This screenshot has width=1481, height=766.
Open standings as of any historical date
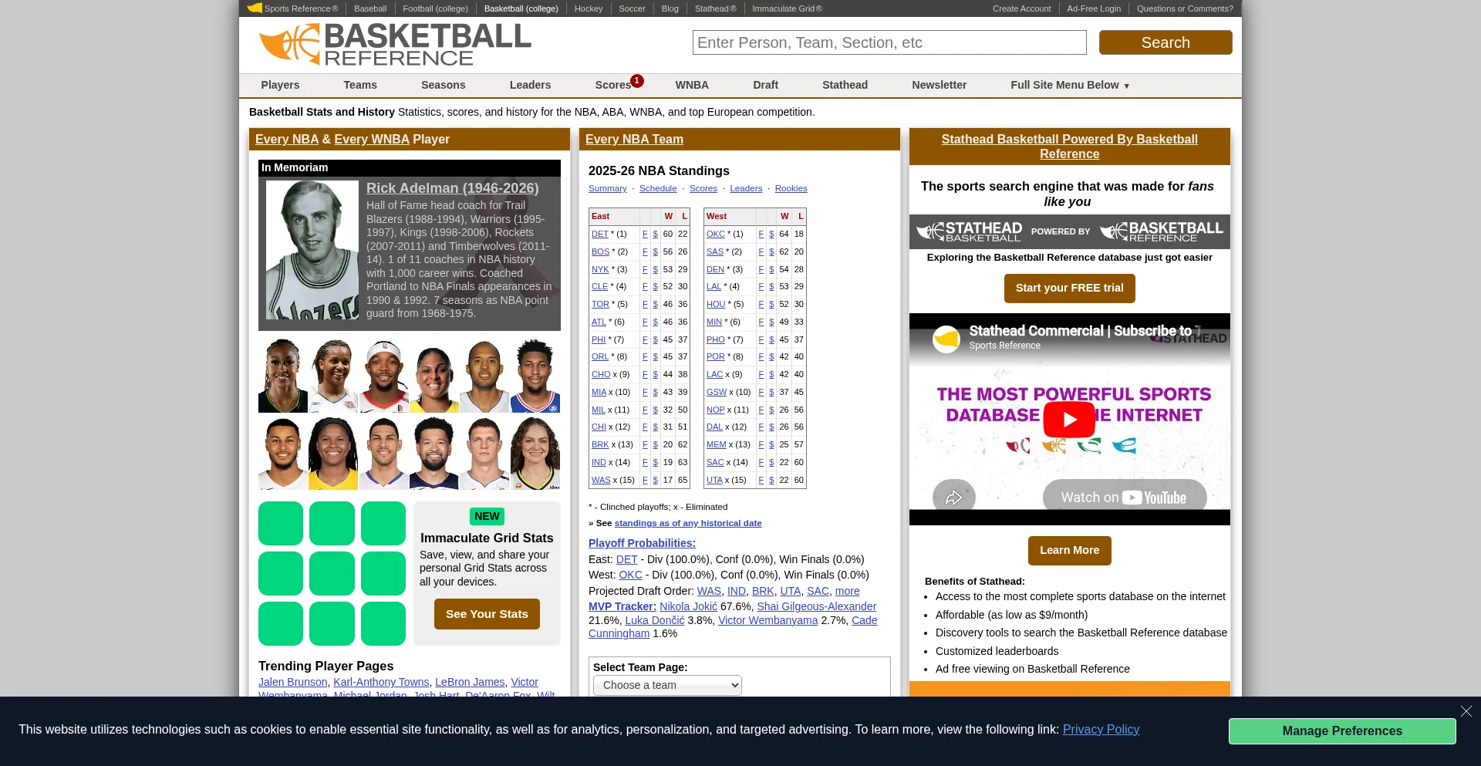pyautogui.click(x=688, y=523)
